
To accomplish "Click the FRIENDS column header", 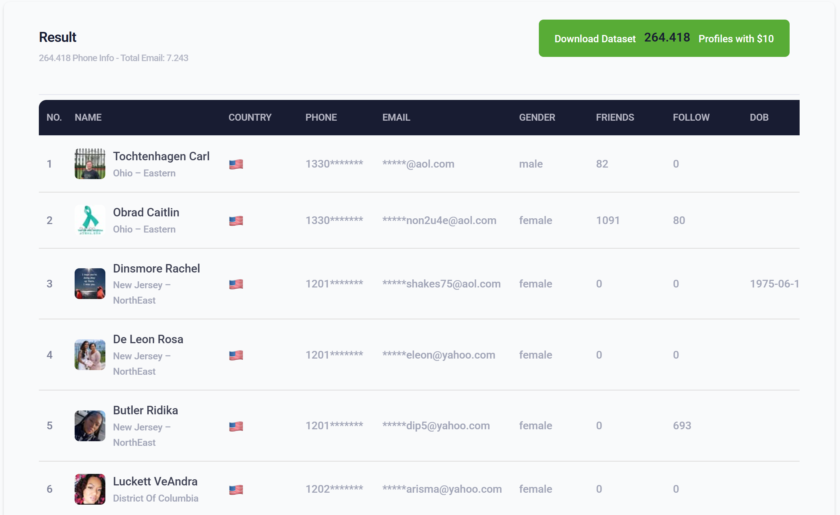I will 615,118.
